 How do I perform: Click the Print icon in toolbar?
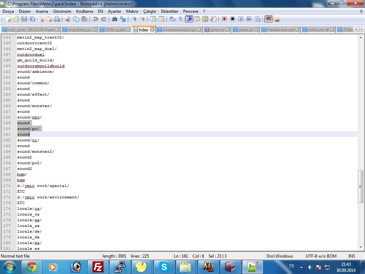[57, 19]
